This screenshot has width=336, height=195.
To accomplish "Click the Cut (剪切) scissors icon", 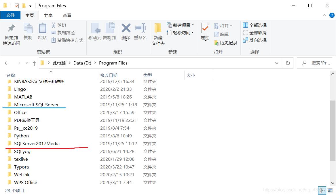I will click(54, 25).
